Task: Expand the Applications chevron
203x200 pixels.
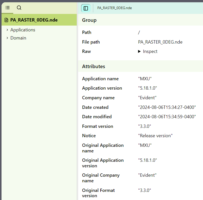Action: pos(7,30)
